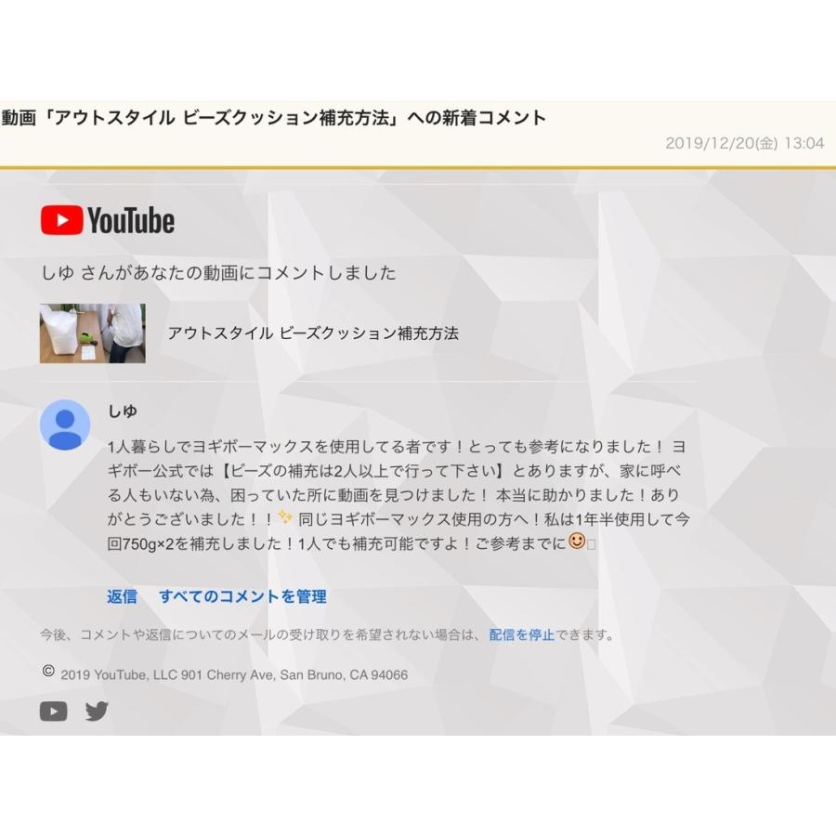Click the sparkle emoji in the comment
Image resolution: width=836 pixels, height=836 pixels.
(285, 516)
